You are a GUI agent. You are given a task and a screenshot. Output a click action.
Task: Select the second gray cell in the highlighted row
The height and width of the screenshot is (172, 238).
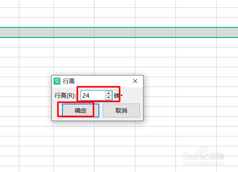click(36, 32)
